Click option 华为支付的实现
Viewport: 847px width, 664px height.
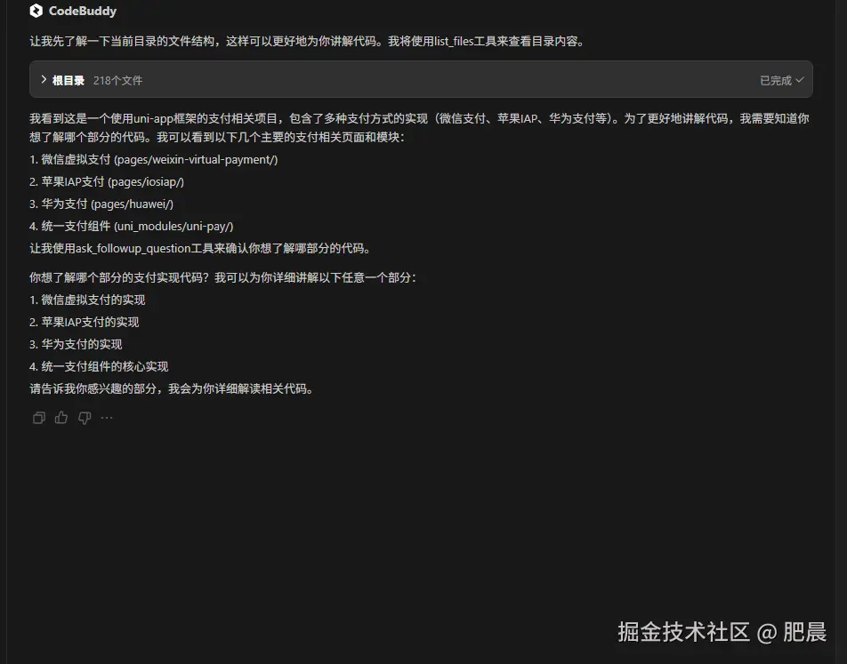(76, 344)
